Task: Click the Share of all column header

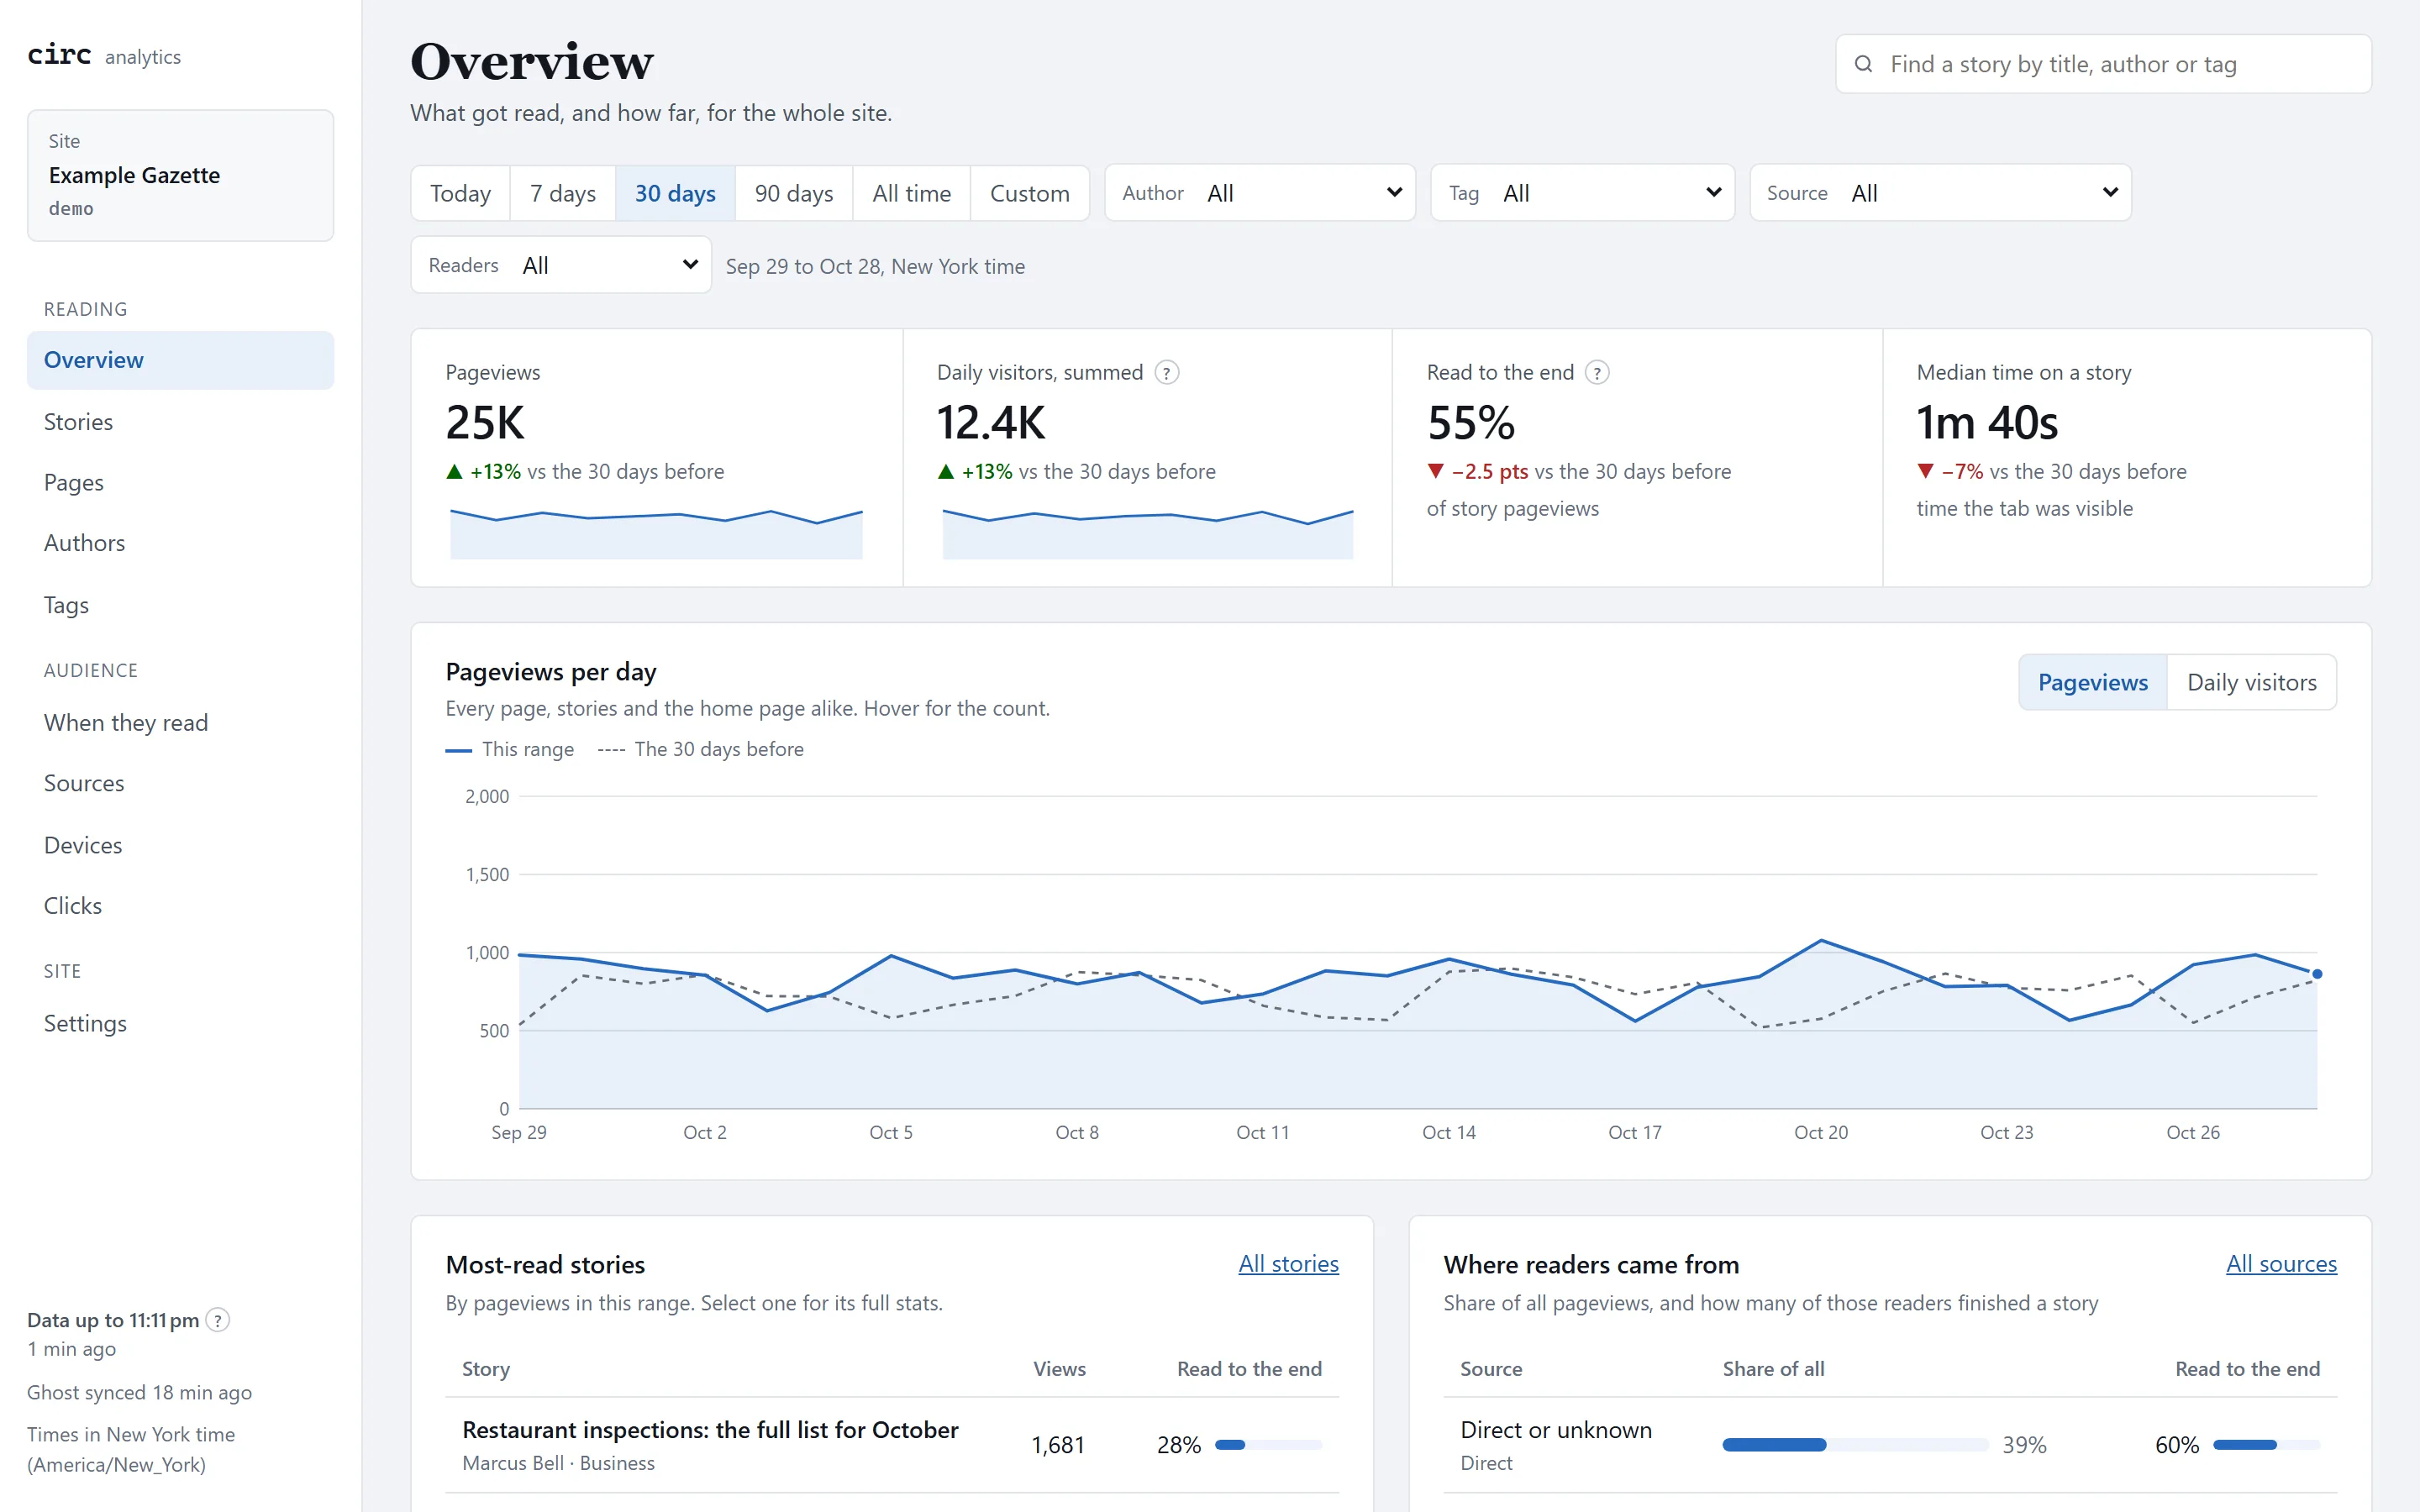Action: click(x=1773, y=1369)
